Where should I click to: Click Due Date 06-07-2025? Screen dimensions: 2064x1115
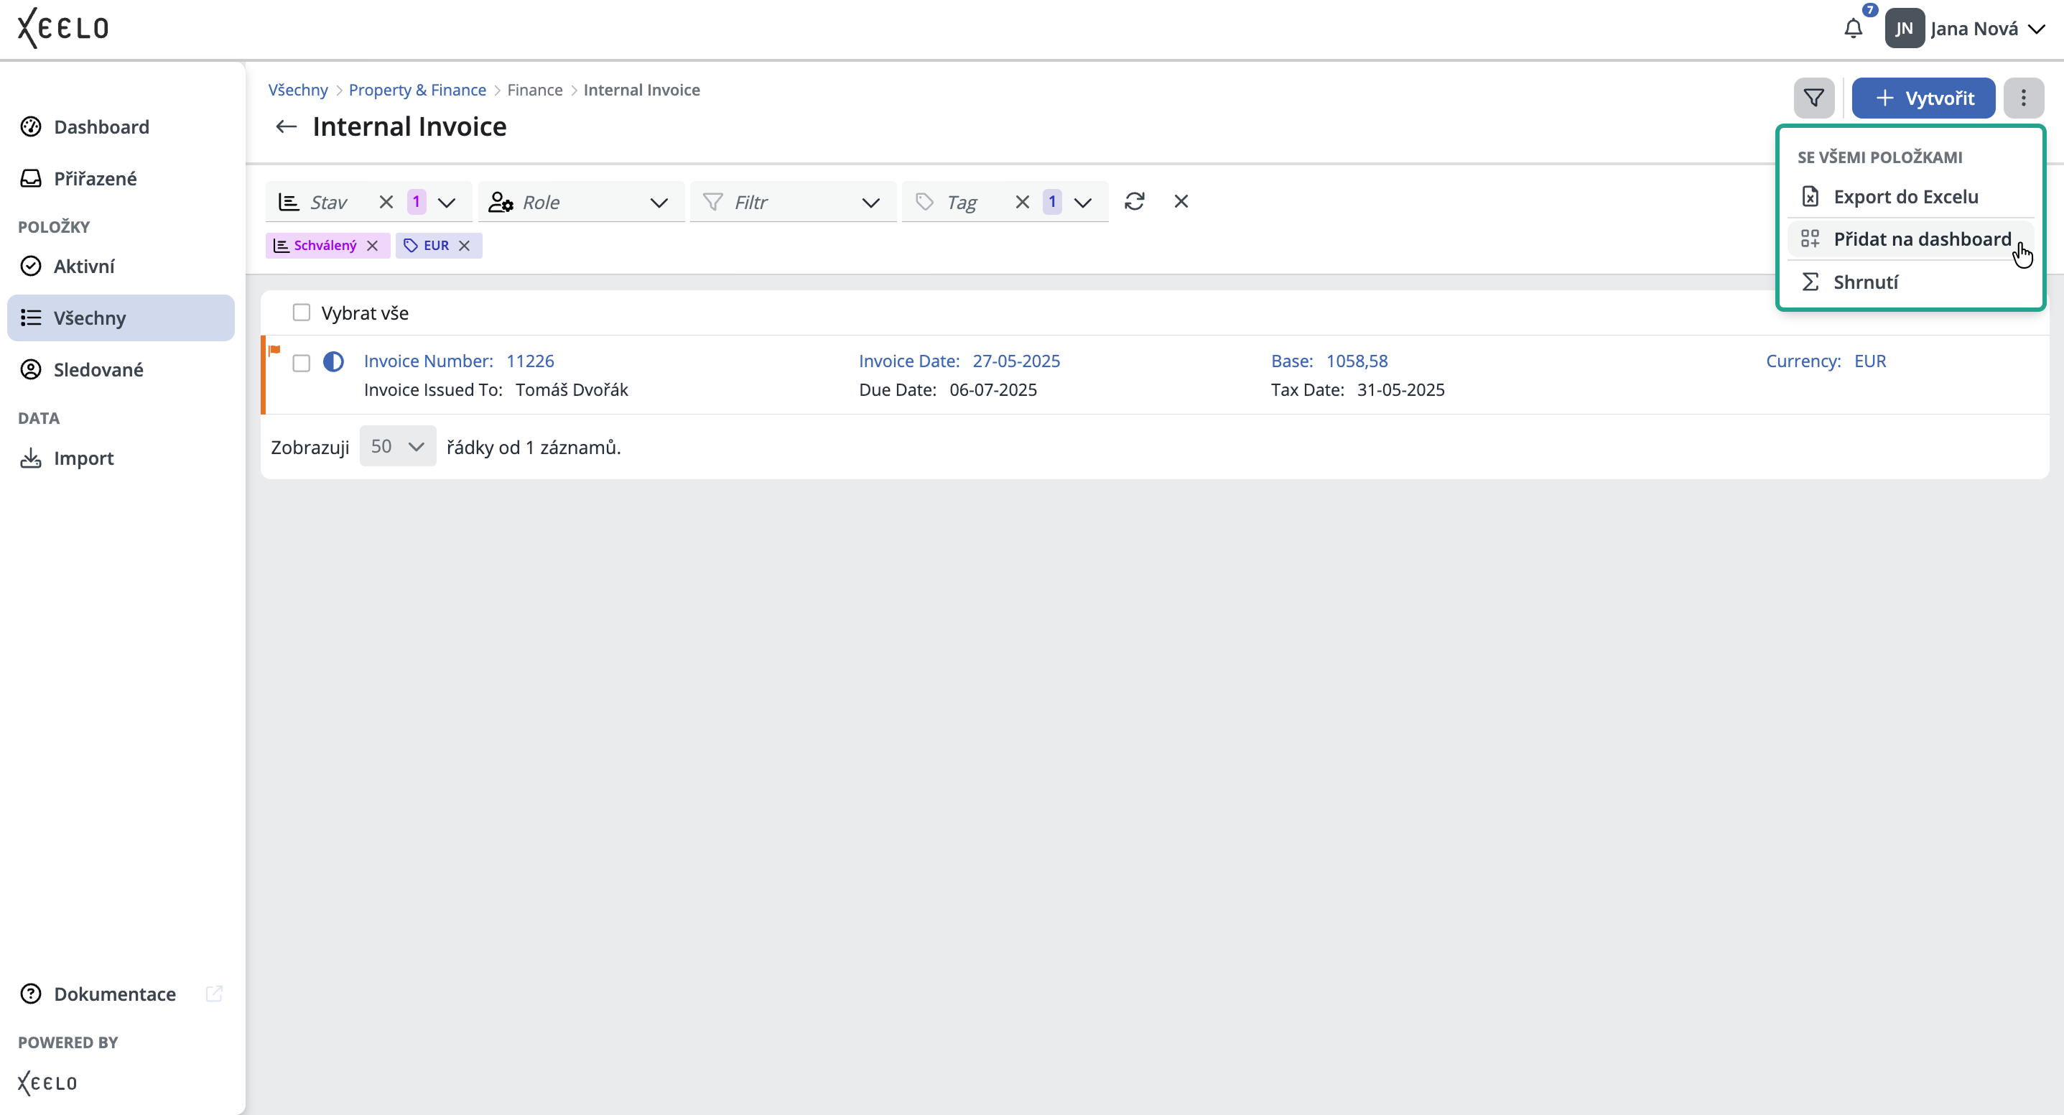tap(948, 390)
